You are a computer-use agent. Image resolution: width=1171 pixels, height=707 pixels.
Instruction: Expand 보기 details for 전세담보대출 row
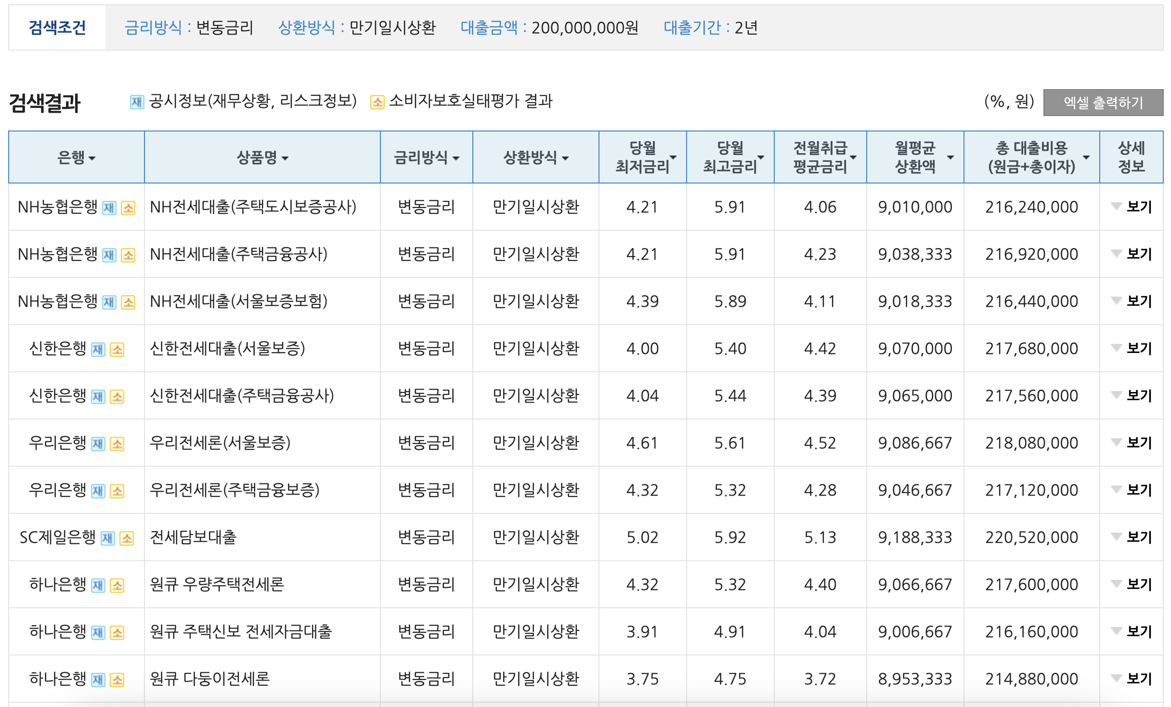[x=1132, y=537]
